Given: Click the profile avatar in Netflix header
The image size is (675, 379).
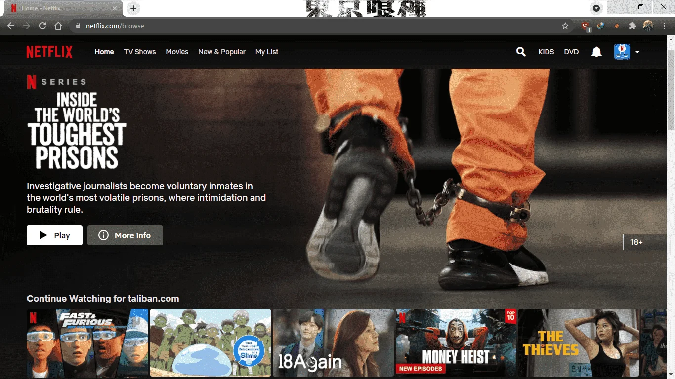Looking at the screenshot, I should 622,52.
